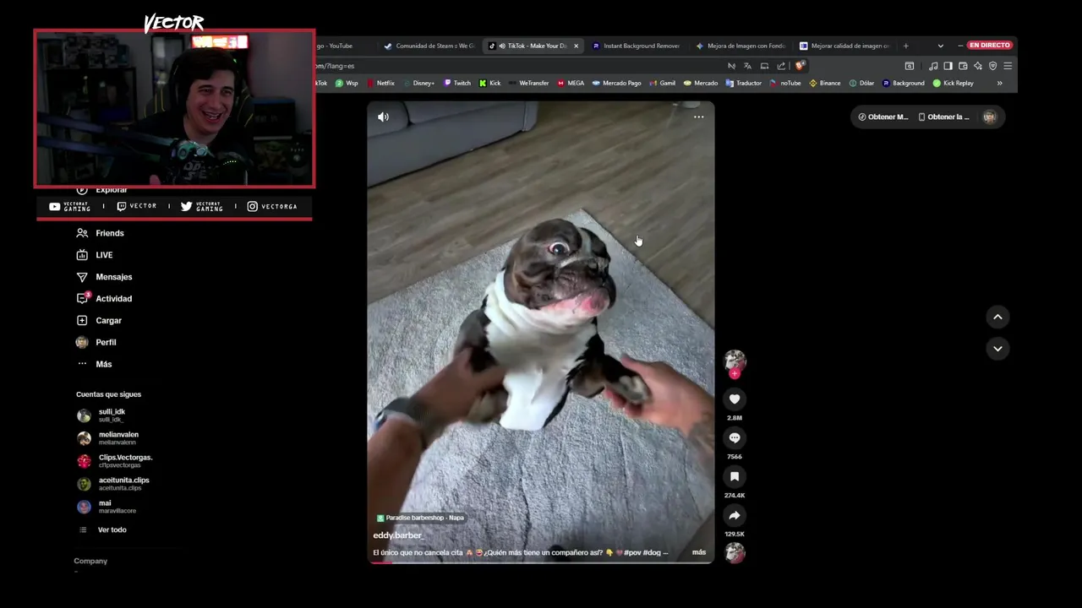Open the Brave sidebar panel icon
Screen dimensions: 1082x608
pos(948,66)
